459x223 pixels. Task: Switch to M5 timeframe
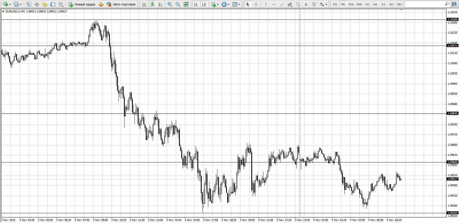[343, 4]
